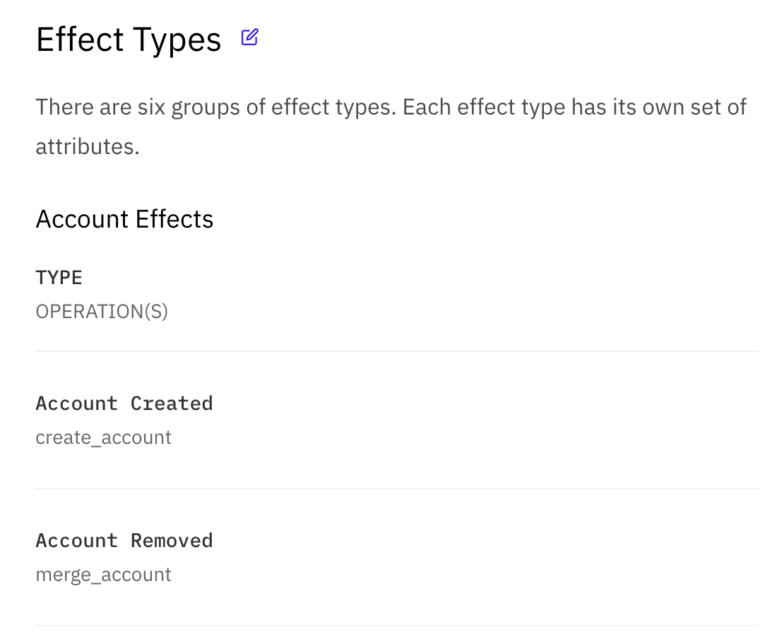This screenshot has width=784, height=639.
Task: Select the Account Removed effect type
Action: pyautogui.click(x=124, y=541)
